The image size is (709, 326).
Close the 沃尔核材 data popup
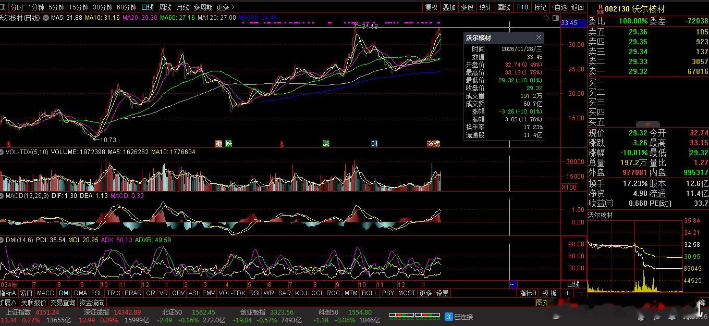(x=539, y=37)
